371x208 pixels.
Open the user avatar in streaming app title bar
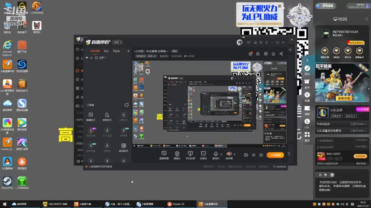coord(239,43)
